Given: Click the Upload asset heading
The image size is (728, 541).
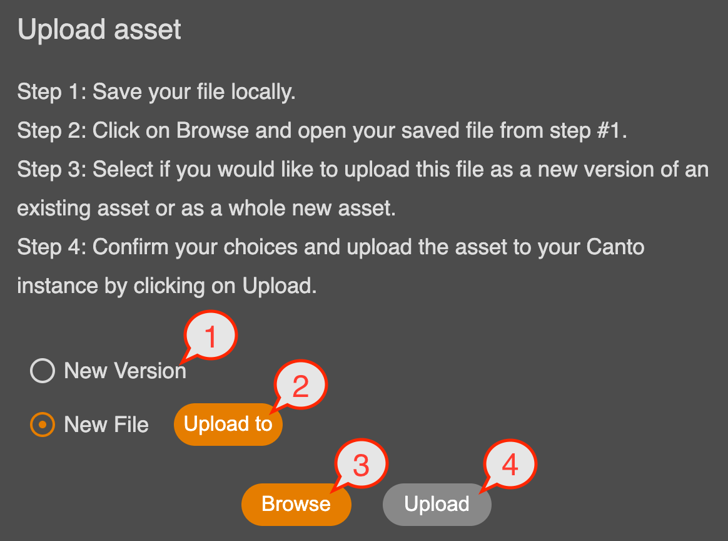Looking at the screenshot, I should point(99,30).
